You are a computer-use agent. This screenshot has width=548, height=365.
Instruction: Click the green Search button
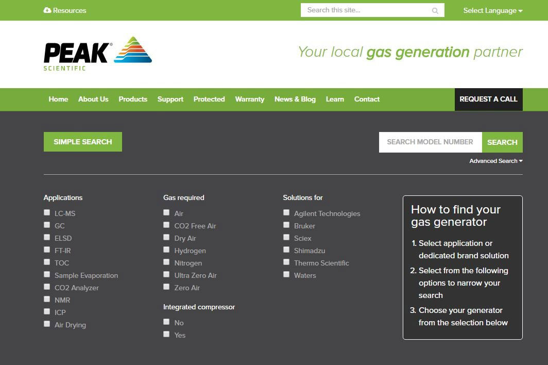click(502, 142)
